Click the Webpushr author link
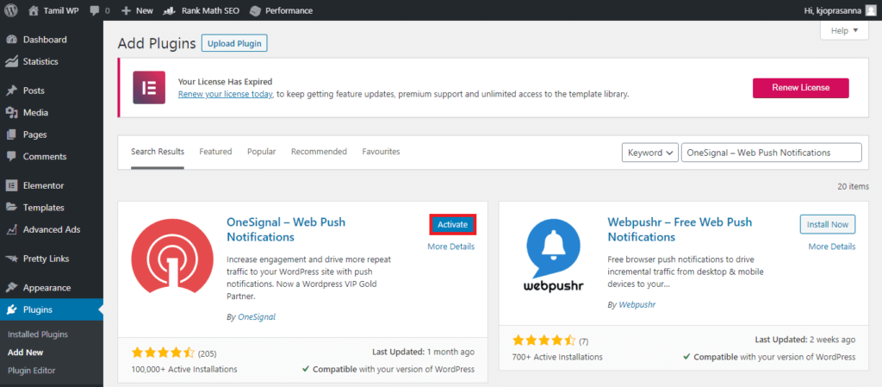882x387 pixels. coord(637,304)
